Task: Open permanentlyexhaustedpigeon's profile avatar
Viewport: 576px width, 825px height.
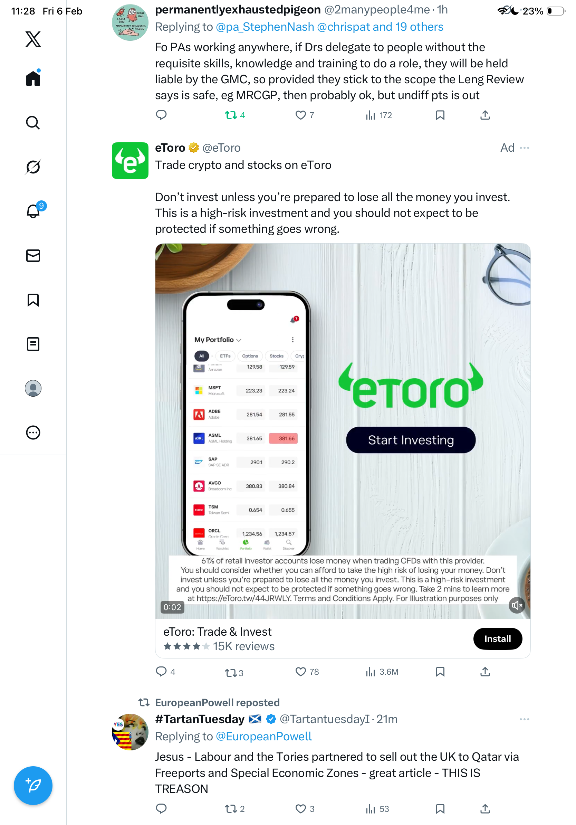Action: click(x=130, y=22)
